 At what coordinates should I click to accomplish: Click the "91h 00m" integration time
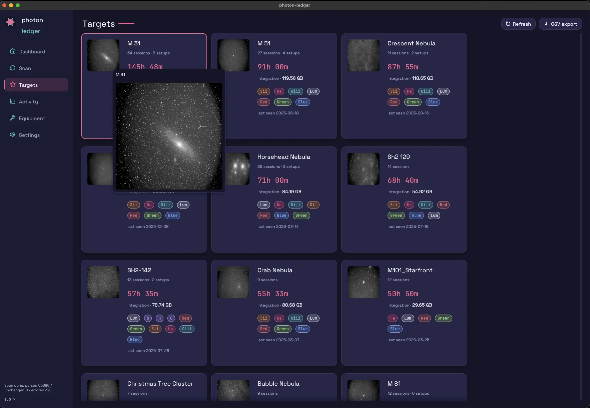pos(273,67)
